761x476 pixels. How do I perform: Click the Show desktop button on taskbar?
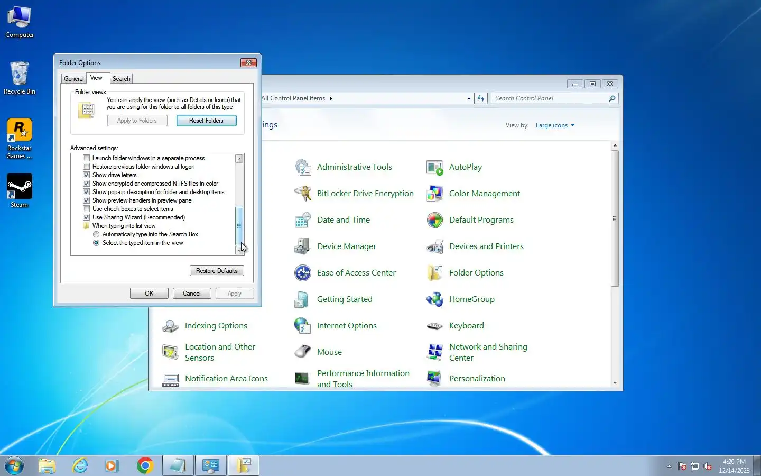point(757,465)
